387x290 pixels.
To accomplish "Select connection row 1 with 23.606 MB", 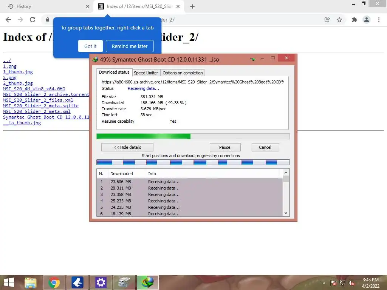I will point(190,182).
